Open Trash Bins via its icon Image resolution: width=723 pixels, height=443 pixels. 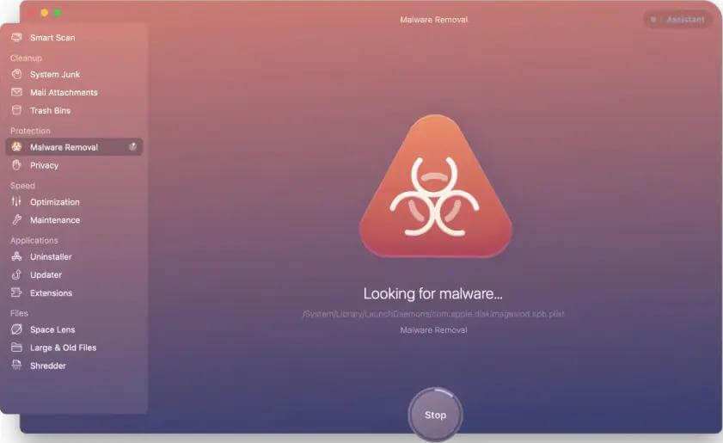tap(16, 111)
